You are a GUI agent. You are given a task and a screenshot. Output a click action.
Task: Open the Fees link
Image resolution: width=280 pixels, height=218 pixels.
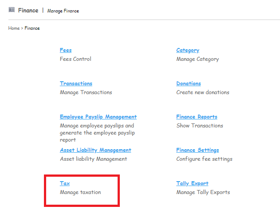pos(66,50)
